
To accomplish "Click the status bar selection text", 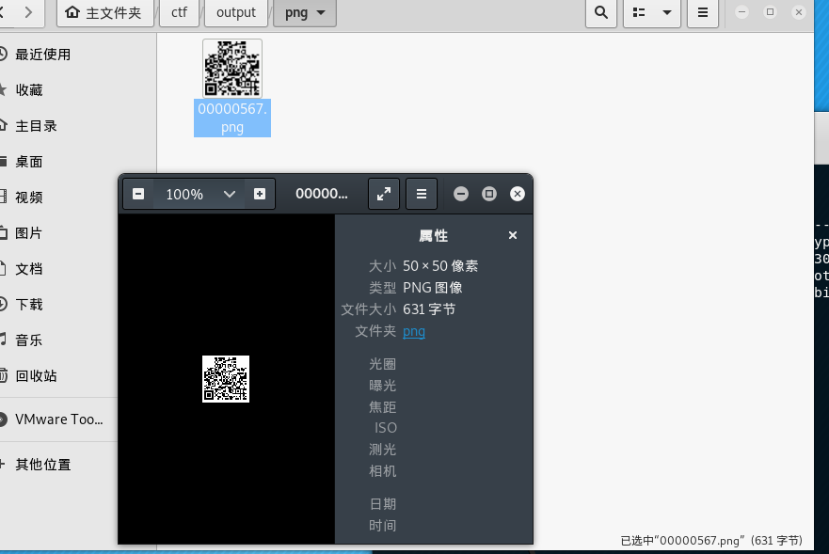I will pyautogui.click(x=711, y=540).
